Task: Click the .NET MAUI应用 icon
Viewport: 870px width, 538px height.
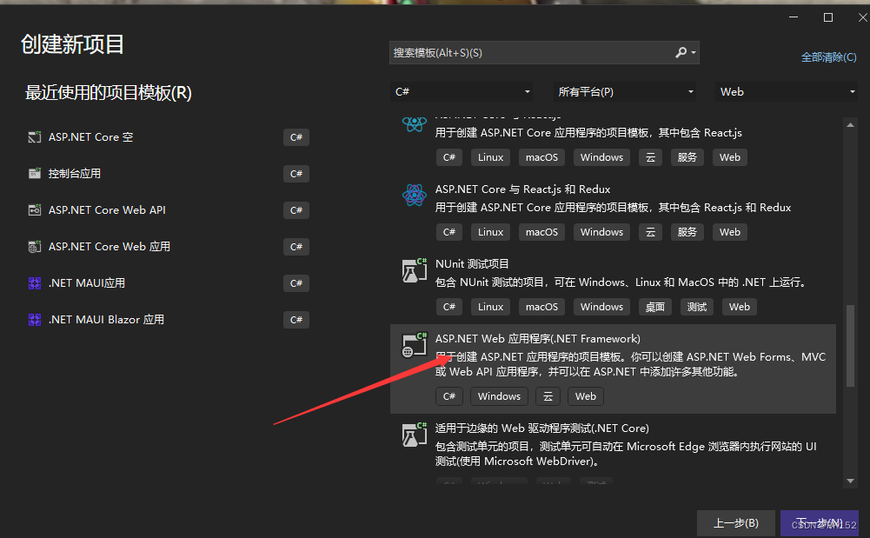Action: (35, 283)
